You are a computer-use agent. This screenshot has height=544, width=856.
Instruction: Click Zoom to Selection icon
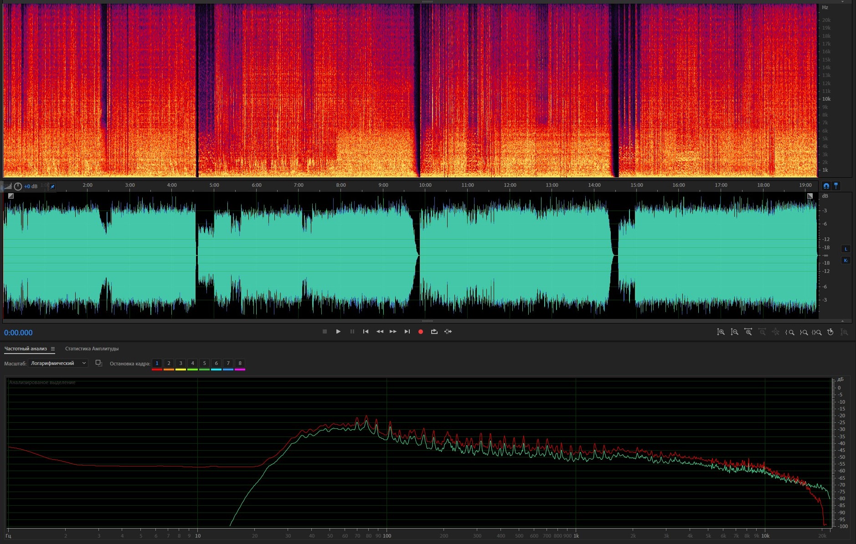click(817, 332)
